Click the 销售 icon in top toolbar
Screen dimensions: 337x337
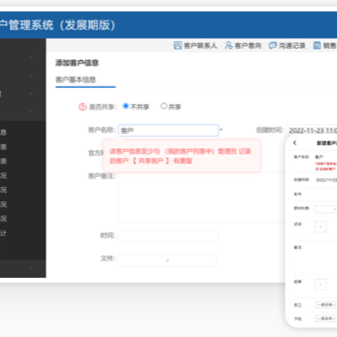coord(317,46)
